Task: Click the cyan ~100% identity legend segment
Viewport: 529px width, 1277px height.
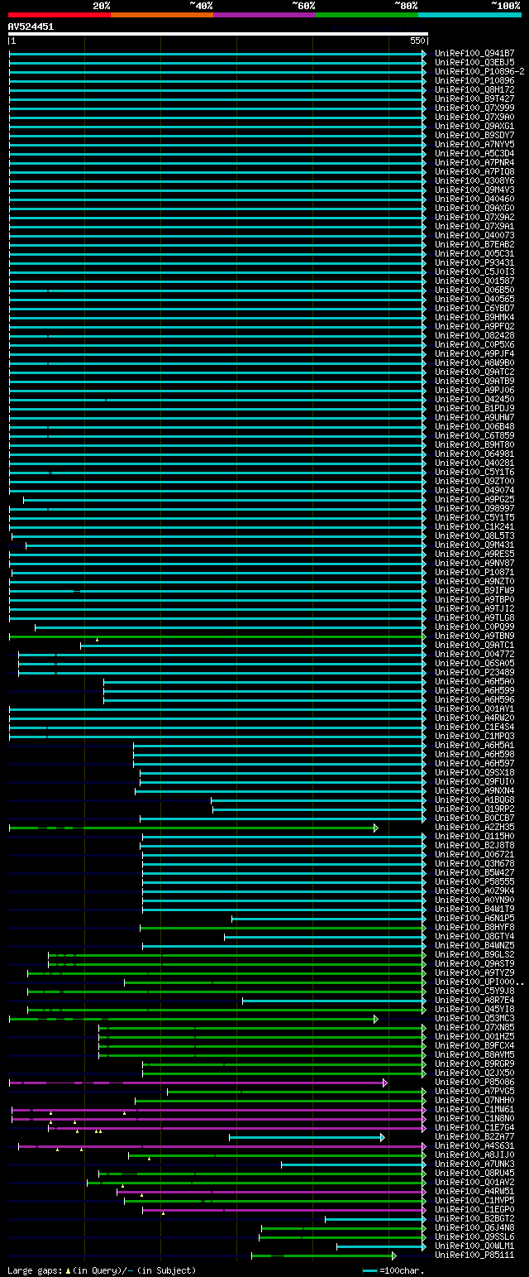Action: [x=469, y=15]
